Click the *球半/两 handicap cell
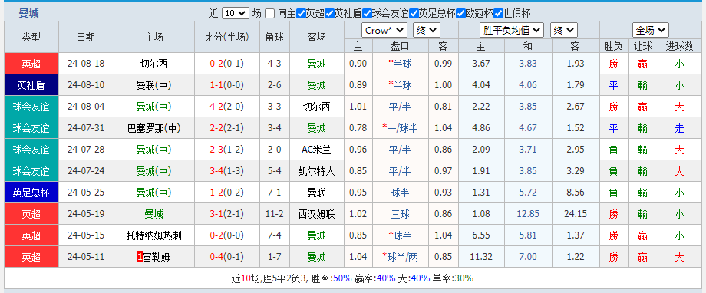The image size is (706, 293). click(x=401, y=257)
